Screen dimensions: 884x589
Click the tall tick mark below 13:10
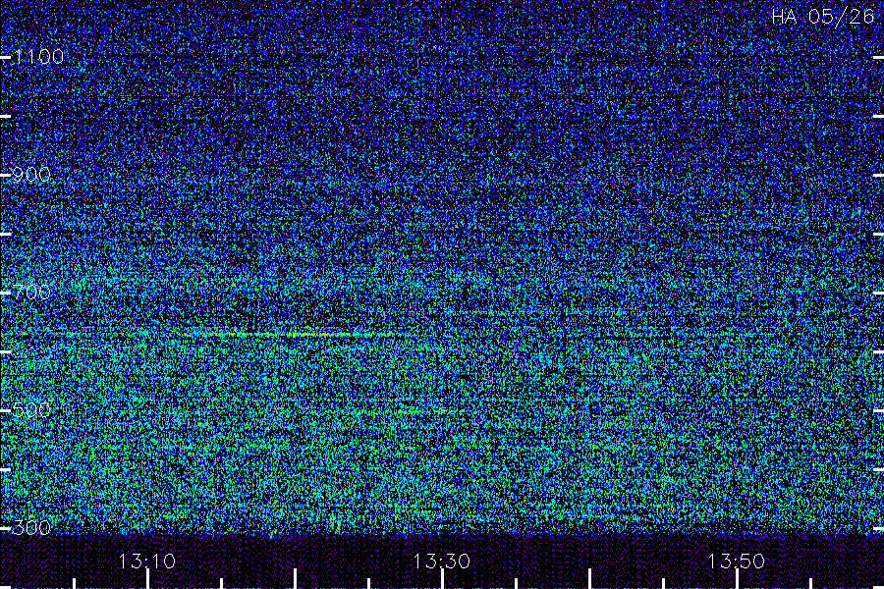(x=147, y=579)
